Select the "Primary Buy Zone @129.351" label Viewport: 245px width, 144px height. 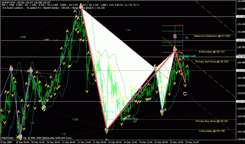212,121
